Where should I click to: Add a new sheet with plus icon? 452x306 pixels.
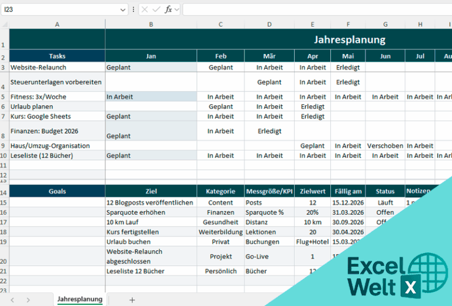pos(132,300)
